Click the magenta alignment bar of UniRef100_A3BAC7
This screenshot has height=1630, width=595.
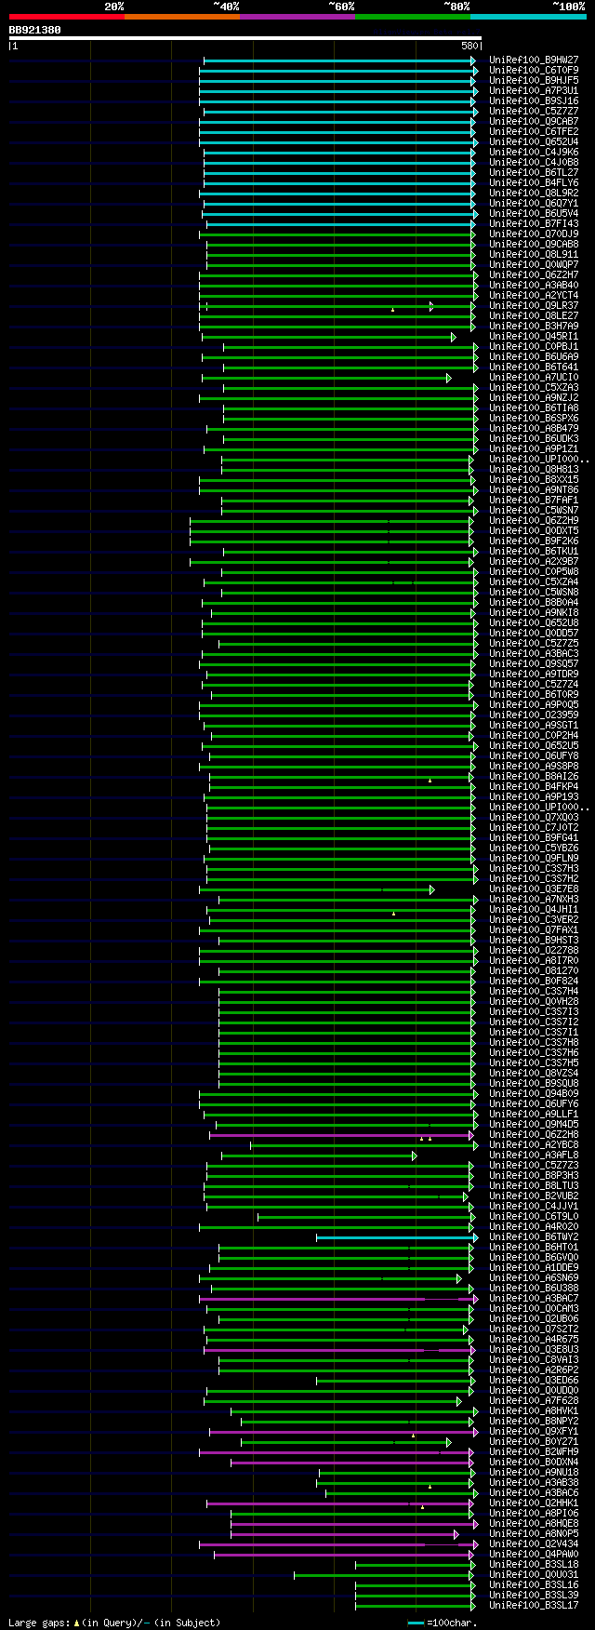pos(337,1299)
